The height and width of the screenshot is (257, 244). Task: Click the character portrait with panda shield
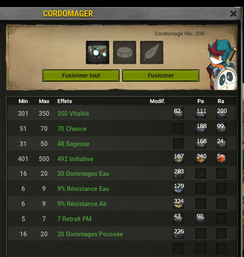coord(222,65)
